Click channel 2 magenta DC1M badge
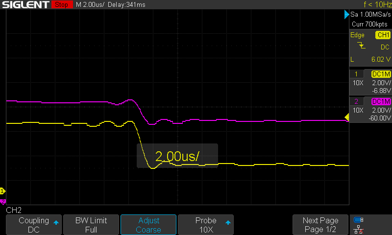Viewport: 392px width, 235px height. pos(381,101)
